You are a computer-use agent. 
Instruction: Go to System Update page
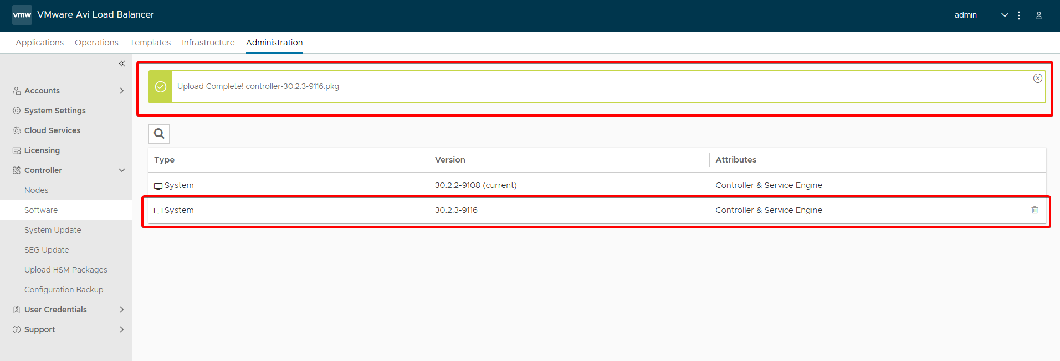53,230
